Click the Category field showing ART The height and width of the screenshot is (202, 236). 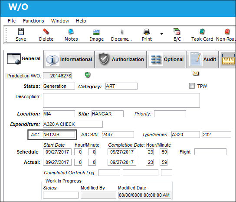(x=121, y=86)
